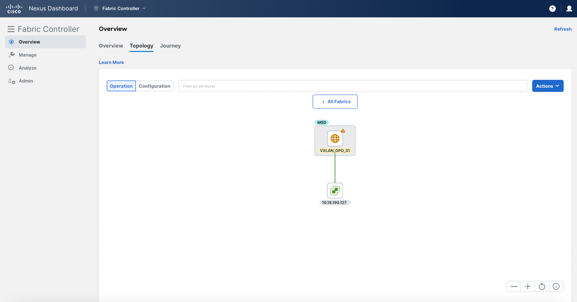Screen dimensions: 577x302
Task: Click the VXLAN_GPO_S1 label
Action: pyautogui.click(x=335, y=151)
